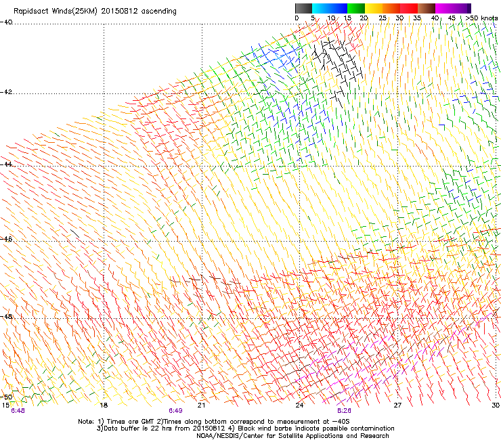Image resolution: width=501 pixels, height=440 pixels.
Task: Click the purple 6:49 swath time label
Action: coord(176,411)
